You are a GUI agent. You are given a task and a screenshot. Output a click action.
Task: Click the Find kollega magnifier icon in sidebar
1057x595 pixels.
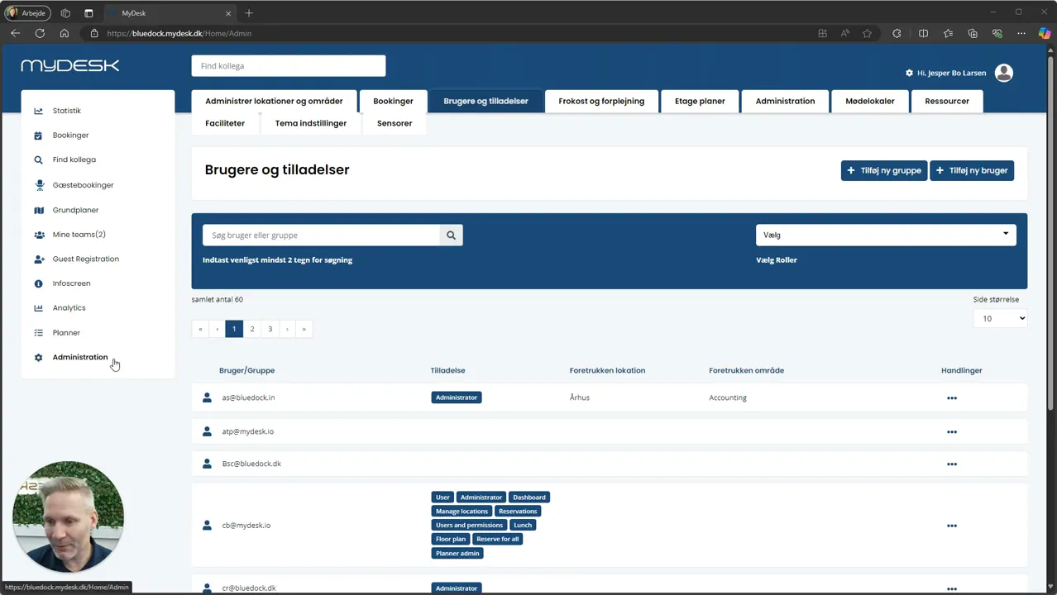[38, 160]
